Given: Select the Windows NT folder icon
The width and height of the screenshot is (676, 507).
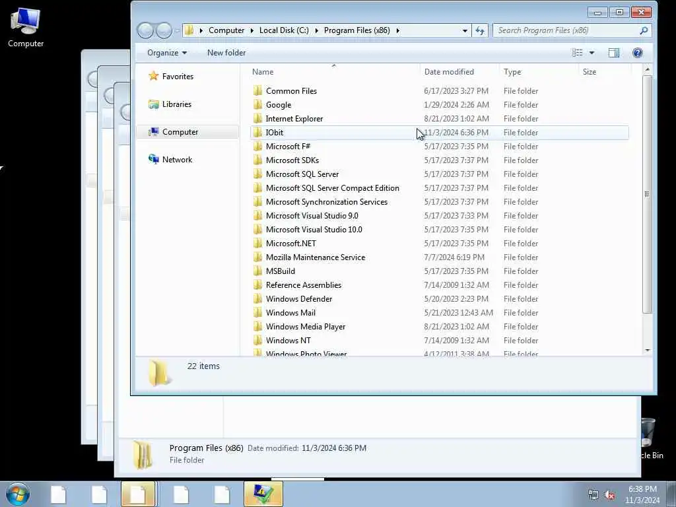Looking at the screenshot, I should click(258, 340).
